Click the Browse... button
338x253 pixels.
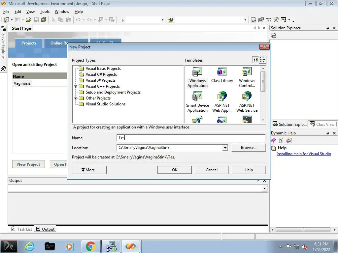coord(249,148)
